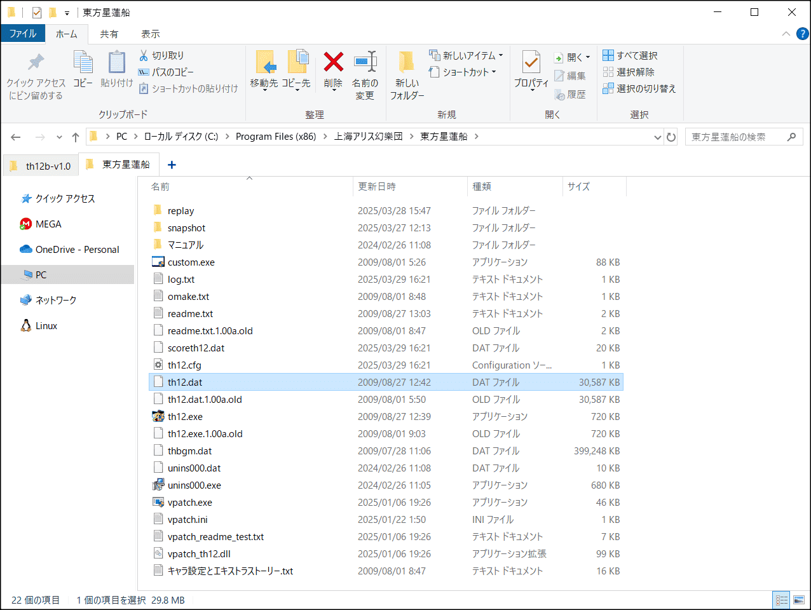Click Invert selection command

coord(639,88)
